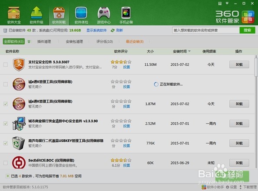Open the 软件体检 checkup icon
The height and width of the screenshot is (191, 258).
(81, 15)
